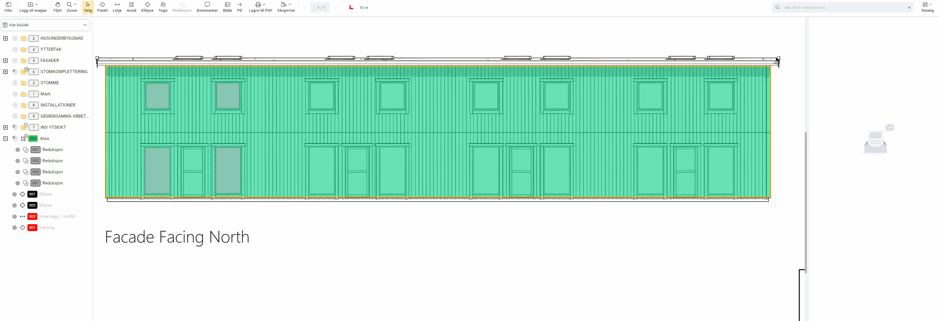Image resolution: width=939 pixels, height=321 pixels.
Task: Go to next page arrow
Action: 336,7
